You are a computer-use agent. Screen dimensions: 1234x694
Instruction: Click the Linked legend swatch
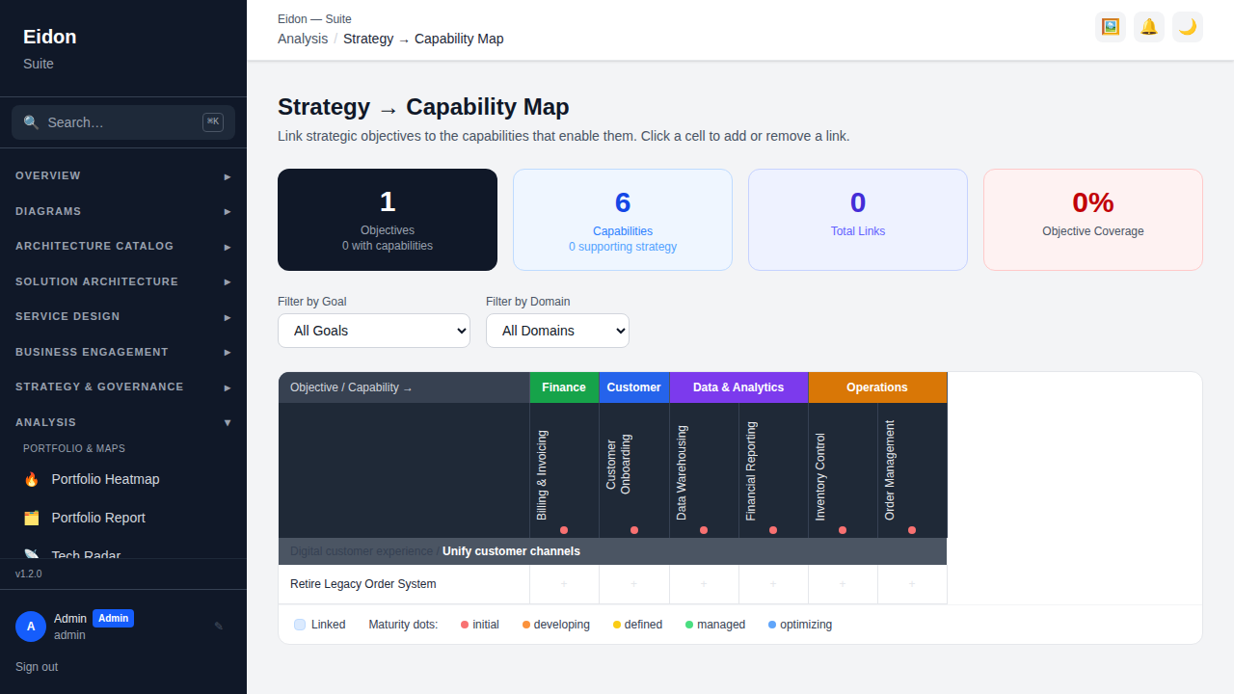300,625
